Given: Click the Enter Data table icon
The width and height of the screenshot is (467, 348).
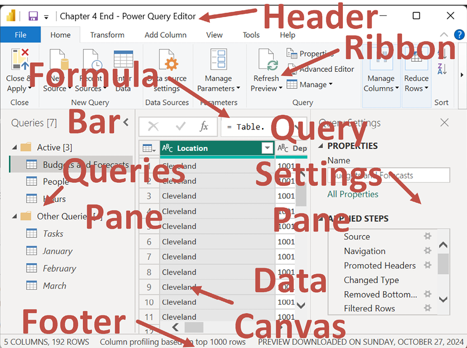Looking at the screenshot, I should (124, 60).
